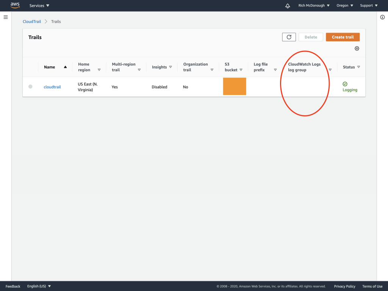Click the Create trail button
388x291 pixels.
(343, 37)
